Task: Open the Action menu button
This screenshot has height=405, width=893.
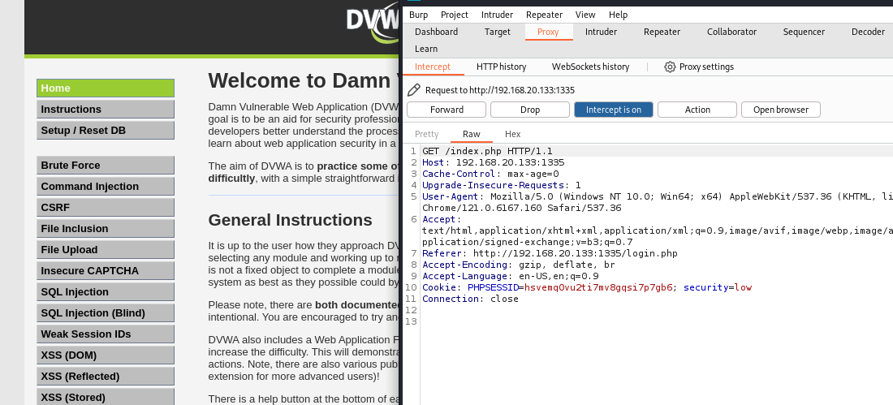Action: [x=697, y=110]
